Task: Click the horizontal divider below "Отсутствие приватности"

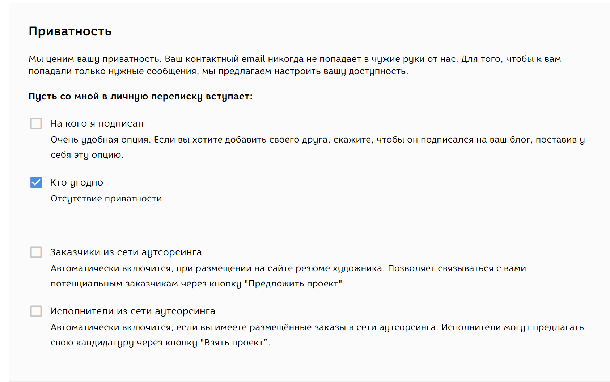Action: tap(313, 225)
